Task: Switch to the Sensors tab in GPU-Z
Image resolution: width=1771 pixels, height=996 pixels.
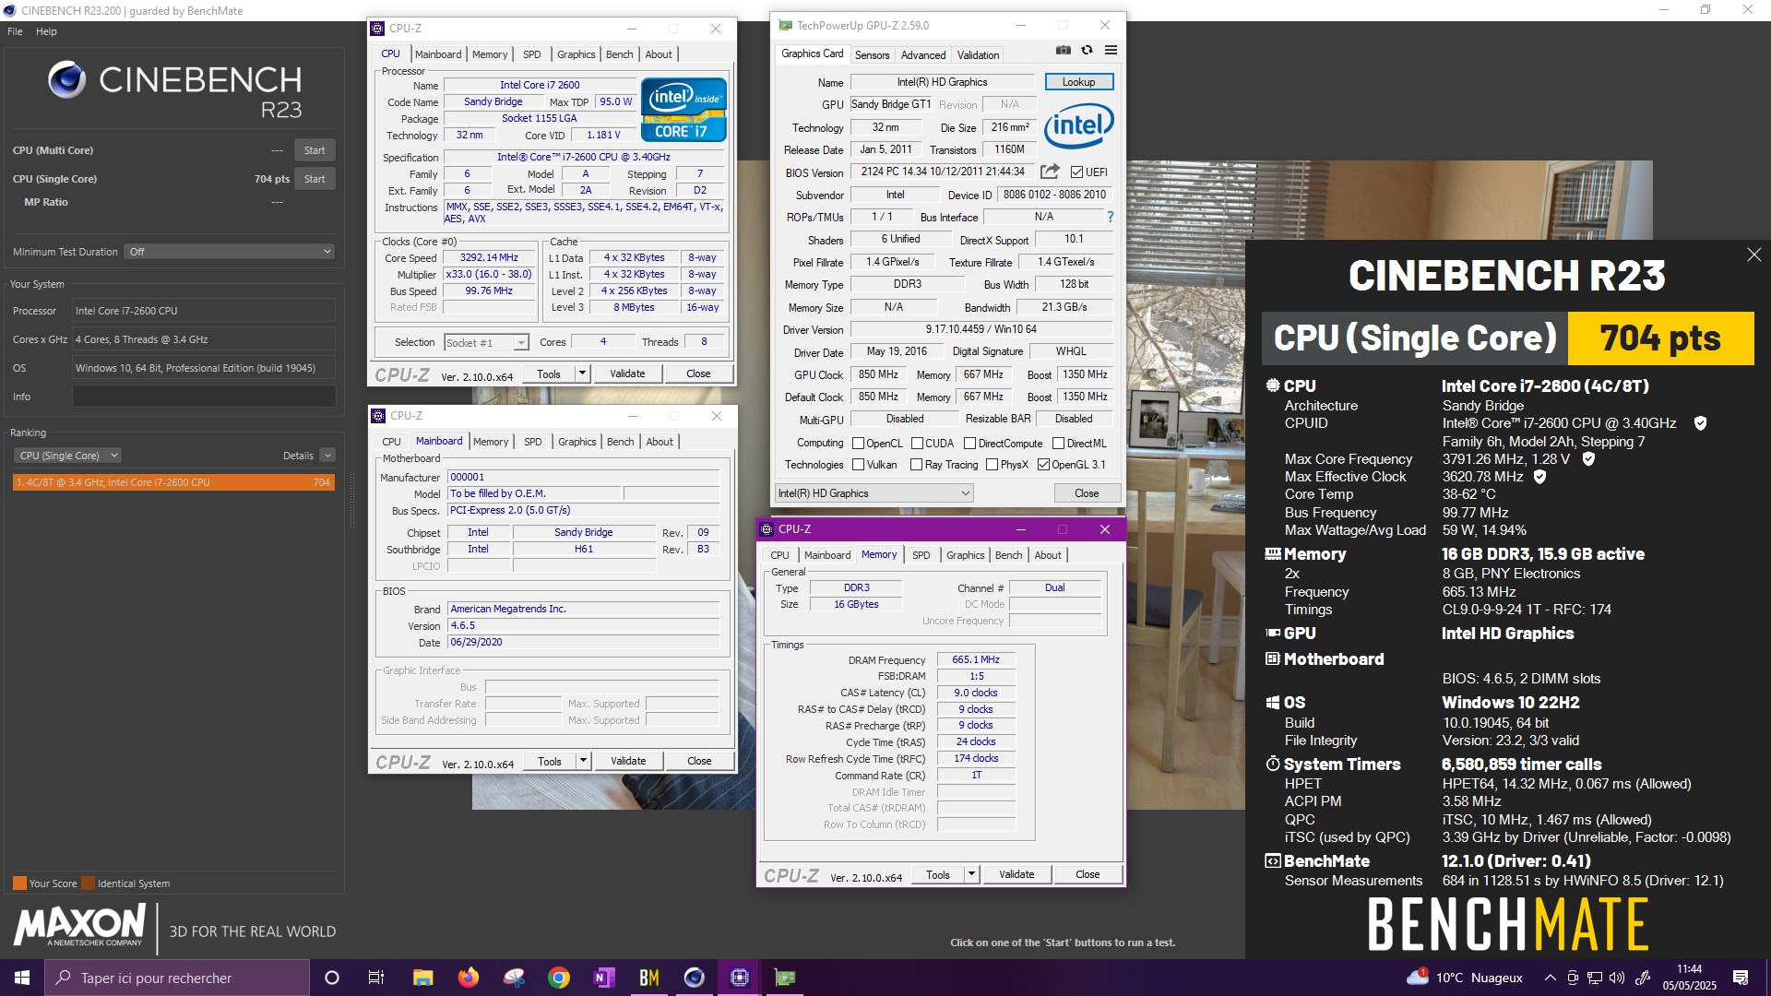Action: coord(872,55)
